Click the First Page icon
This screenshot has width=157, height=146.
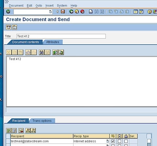(111, 11)
